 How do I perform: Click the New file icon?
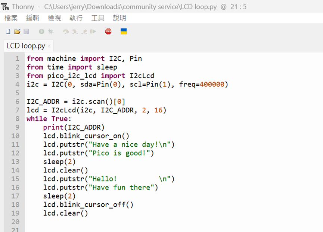pos(8,31)
